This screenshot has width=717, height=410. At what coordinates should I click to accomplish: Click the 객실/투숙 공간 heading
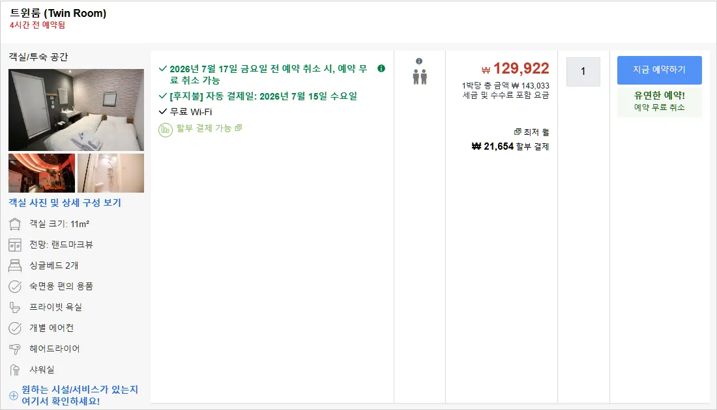[x=38, y=57]
